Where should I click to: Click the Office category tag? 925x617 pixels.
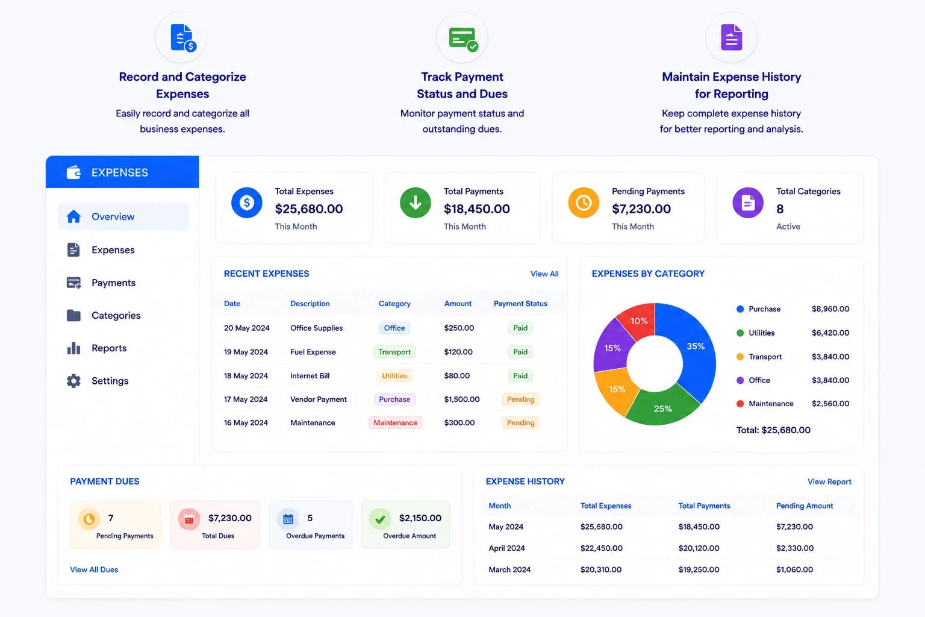pos(394,328)
